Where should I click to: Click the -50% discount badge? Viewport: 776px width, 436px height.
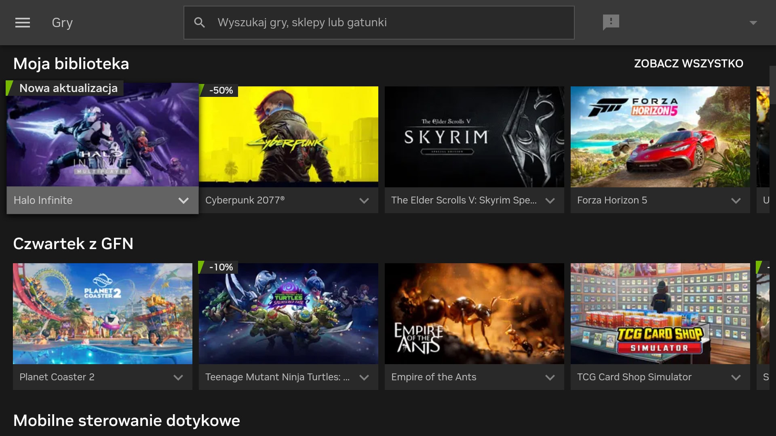[219, 90]
